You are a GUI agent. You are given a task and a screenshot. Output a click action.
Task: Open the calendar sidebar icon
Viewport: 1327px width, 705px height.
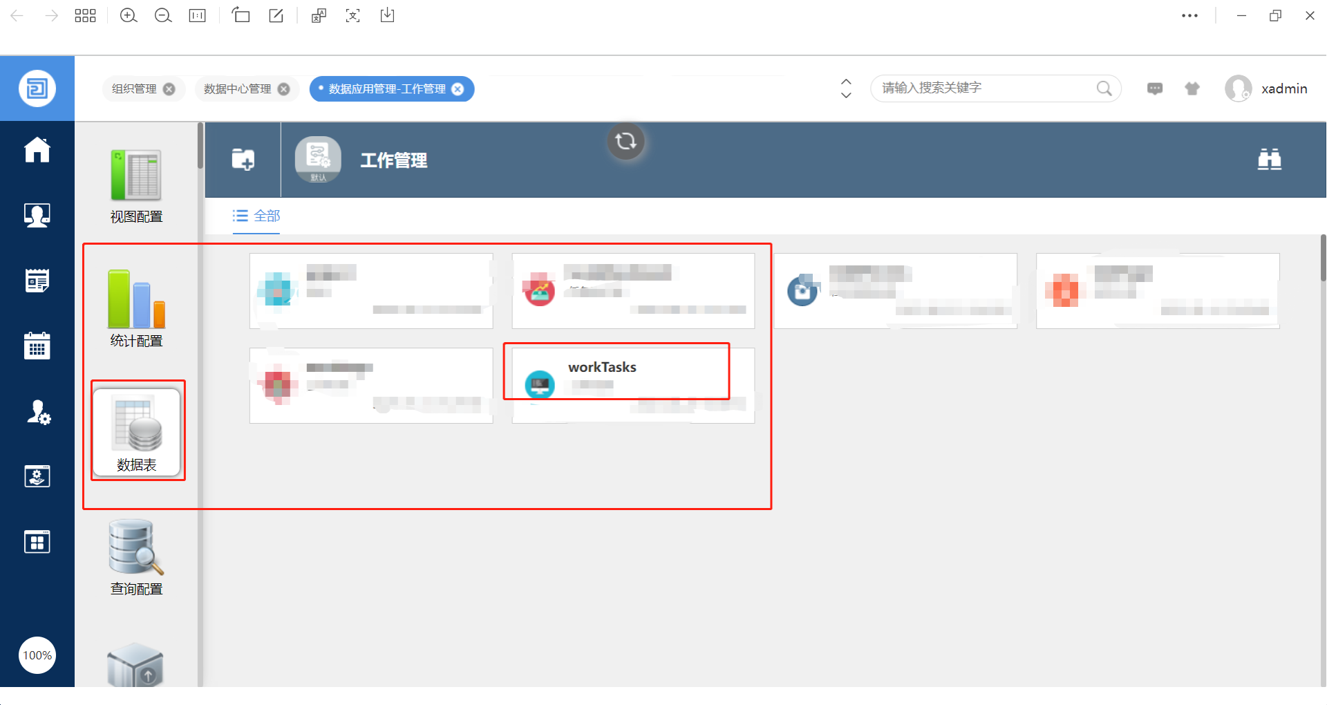pos(37,345)
